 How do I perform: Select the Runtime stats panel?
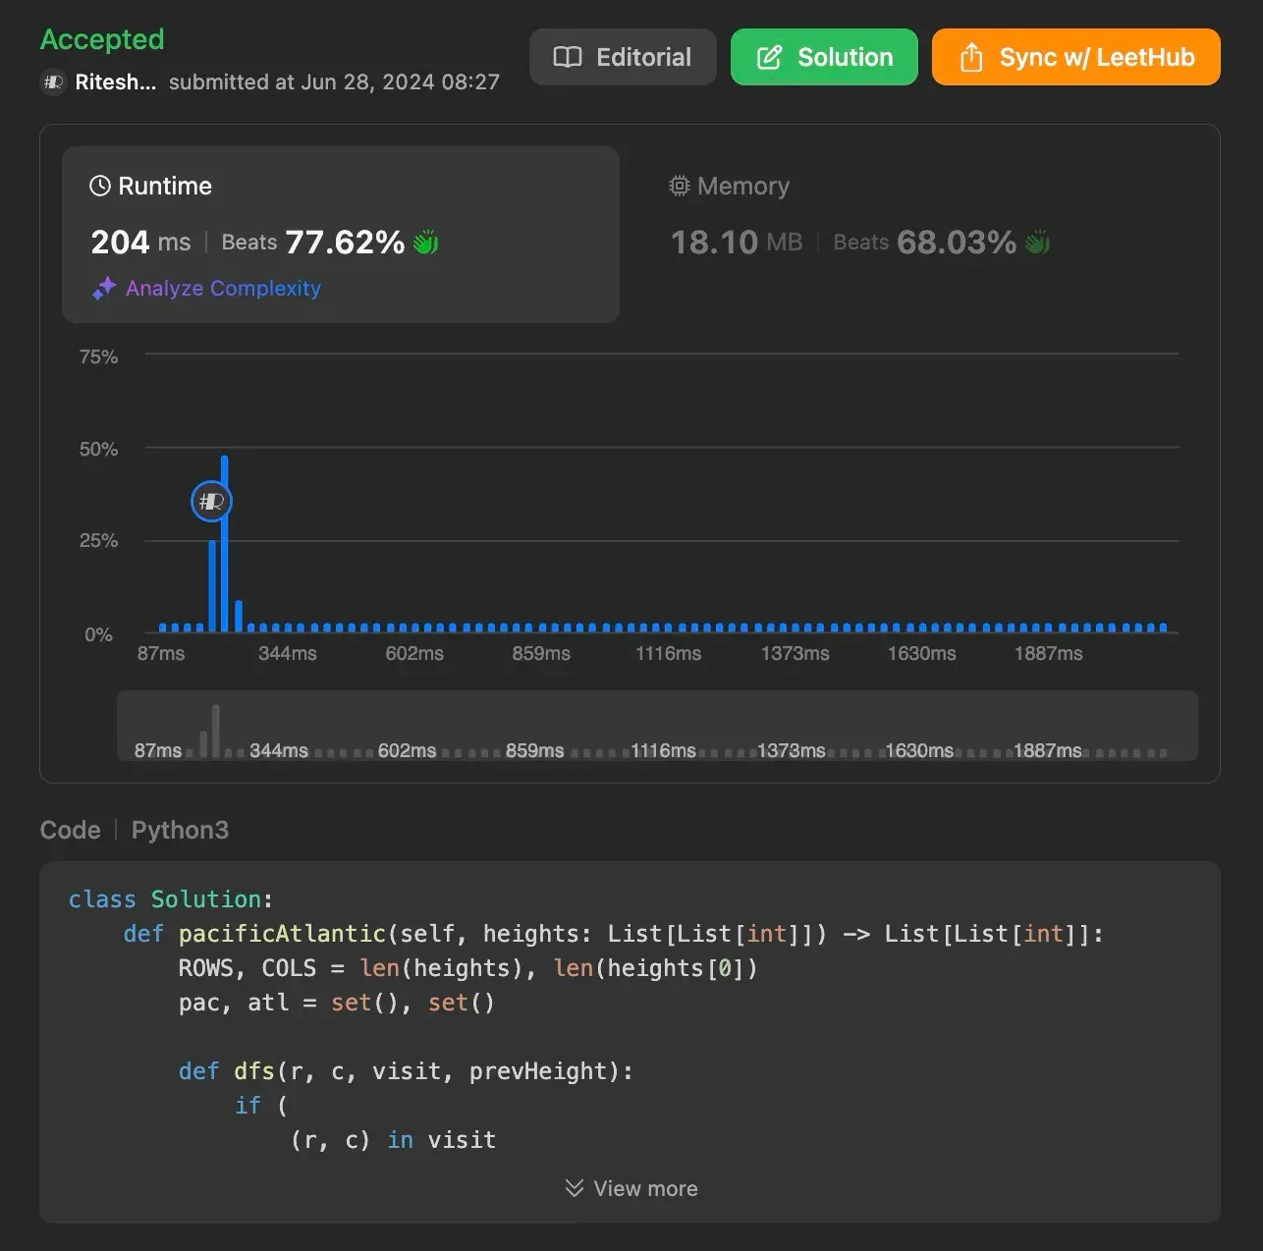tap(340, 233)
